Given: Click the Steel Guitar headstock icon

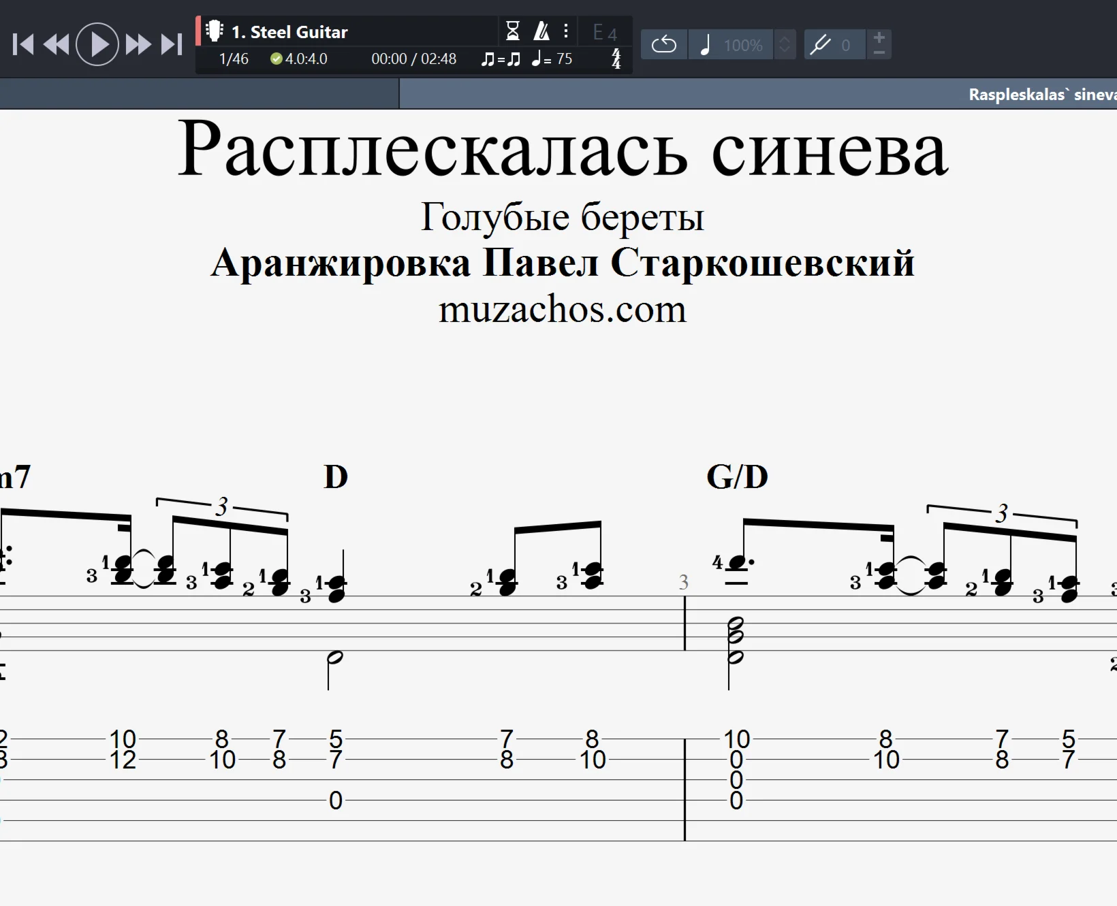Looking at the screenshot, I should tap(215, 31).
